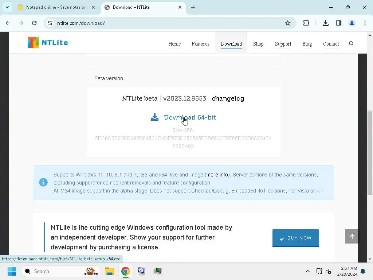Open the Home menu item
The height and width of the screenshot is (280, 373).
pos(174,44)
